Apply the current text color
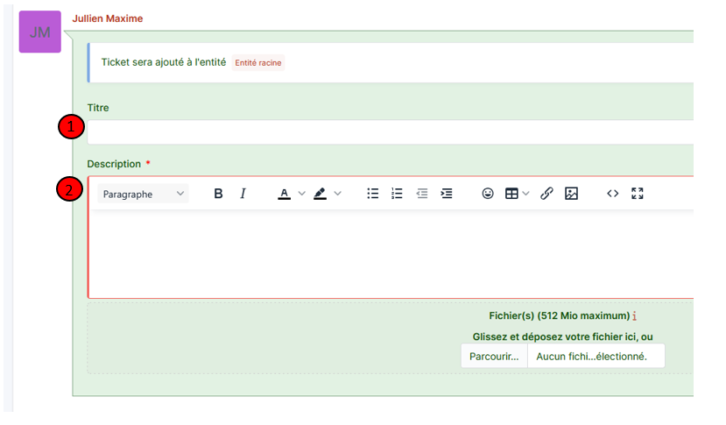Image resolution: width=726 pixels, height=425 pixels. pyautogui.click(x=285, y=194)
